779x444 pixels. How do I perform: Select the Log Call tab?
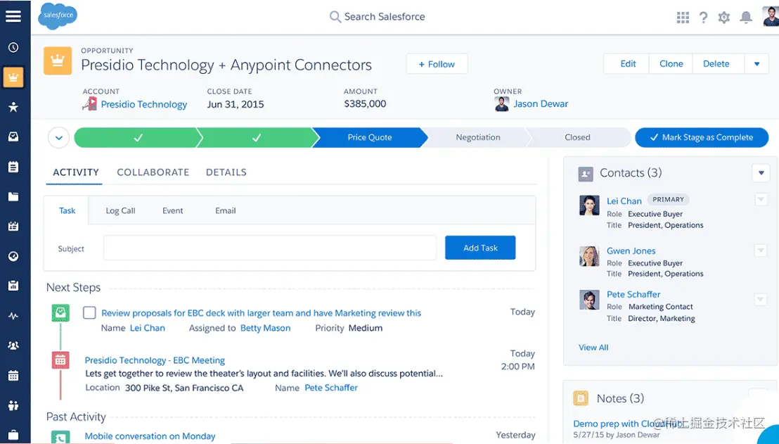coord(120,210)
